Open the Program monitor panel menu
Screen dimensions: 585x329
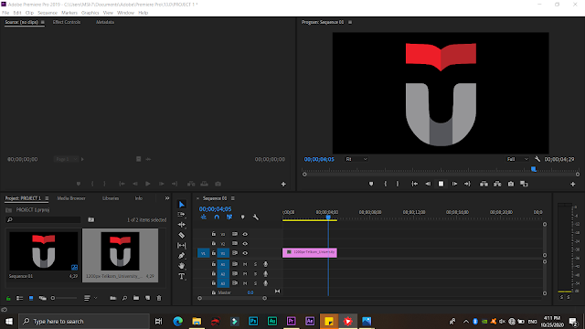click(x=350, y=22)
